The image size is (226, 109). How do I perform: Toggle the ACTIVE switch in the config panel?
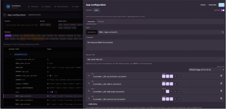[223, 10]
